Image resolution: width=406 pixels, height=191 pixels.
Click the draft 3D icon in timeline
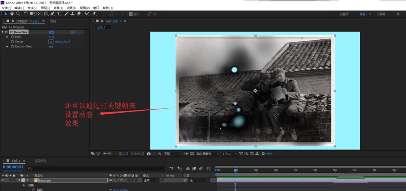pos(179,169)
